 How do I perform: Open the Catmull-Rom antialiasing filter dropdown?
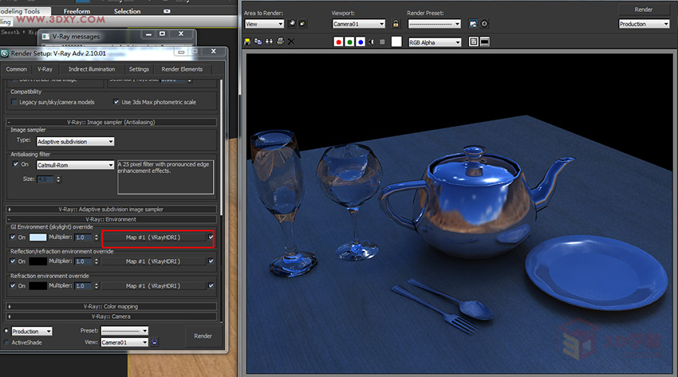tap(75, 165)
